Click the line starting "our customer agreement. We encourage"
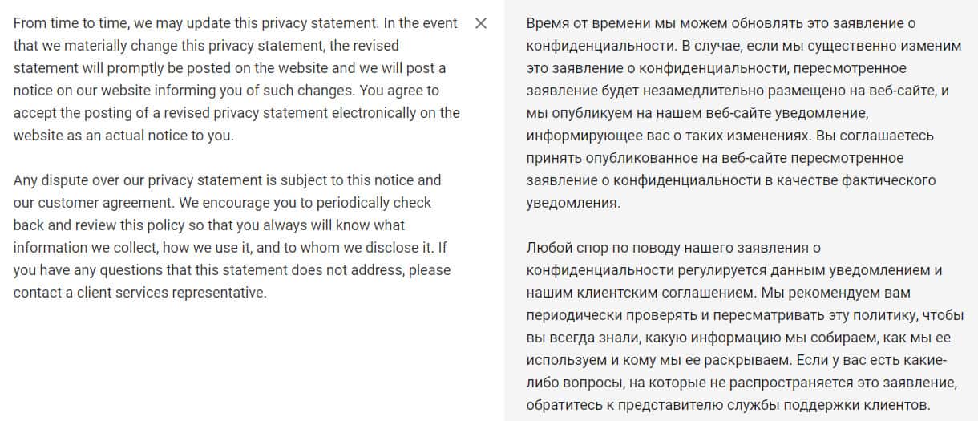978x421 pixels. click(x=222, y=203)
